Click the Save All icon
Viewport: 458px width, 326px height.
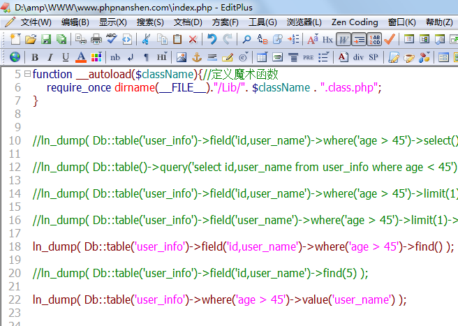[61, 39]
